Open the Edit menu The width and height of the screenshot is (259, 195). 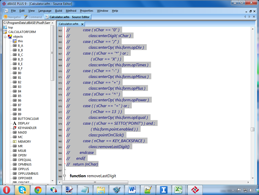point(22,11)
